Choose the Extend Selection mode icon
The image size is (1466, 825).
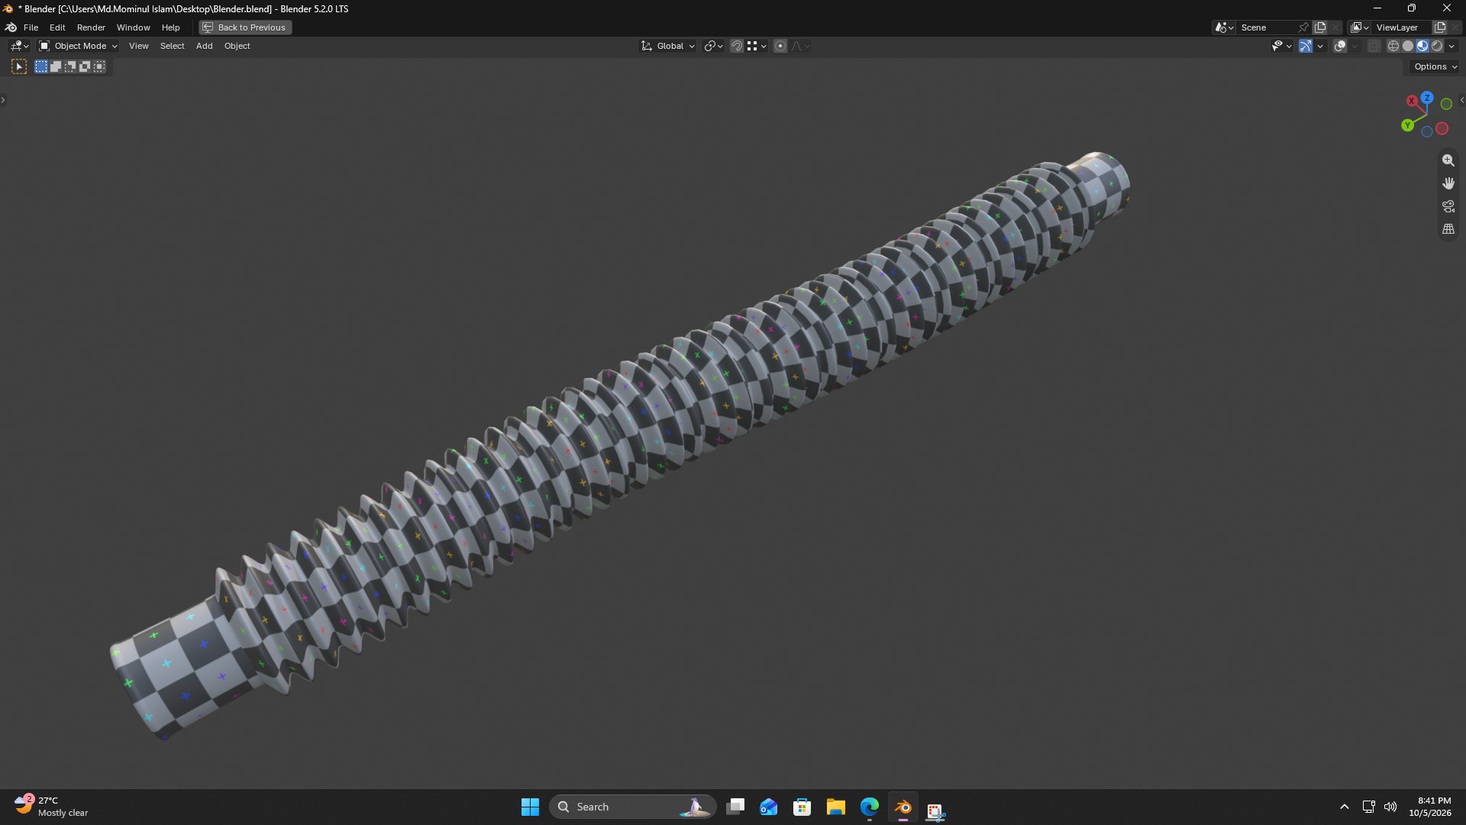pos(56,66)
